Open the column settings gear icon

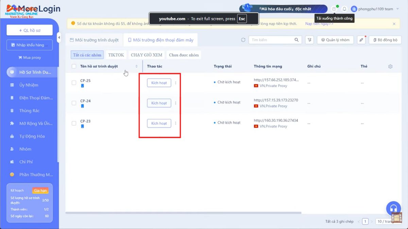(390, 66)
